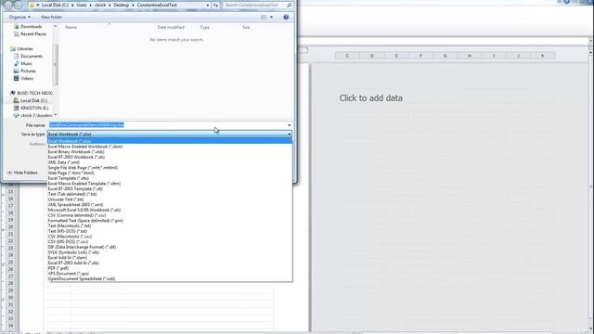The width and height of the screenshot is (594, 334).
Task: Select Libraries in the navigation pane
Action: coord(25,49)
